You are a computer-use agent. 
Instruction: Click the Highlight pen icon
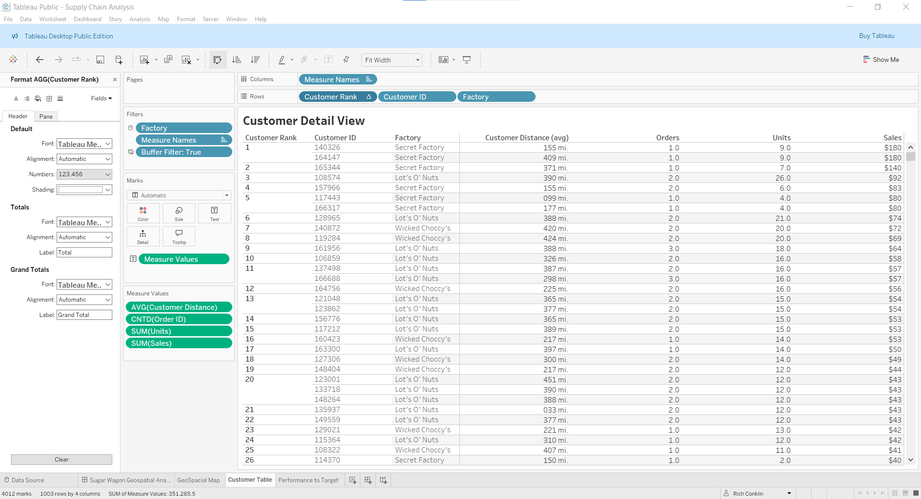(x=282, y=60)
